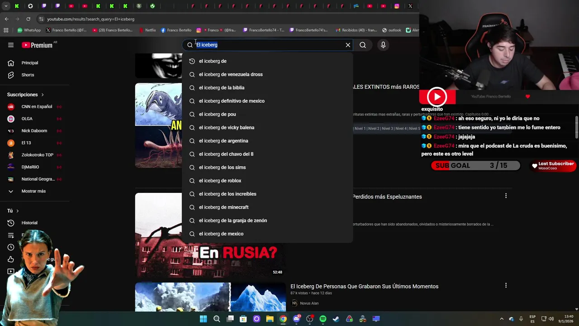The width and height of the screenshot is (579, 326).
Task: Clear the search box with X
Action: tap(348, 45)
